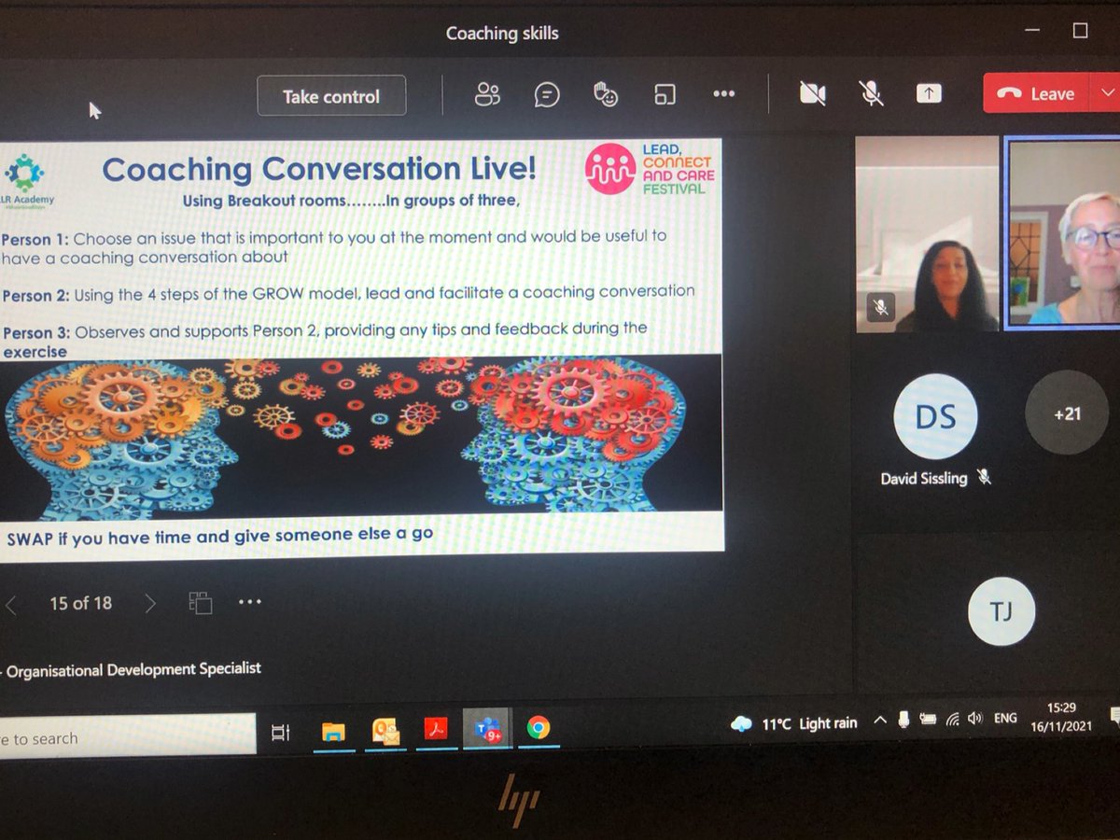Click the 11°C Light rain weather widget
1120x840 pixels.
point(794,723)
